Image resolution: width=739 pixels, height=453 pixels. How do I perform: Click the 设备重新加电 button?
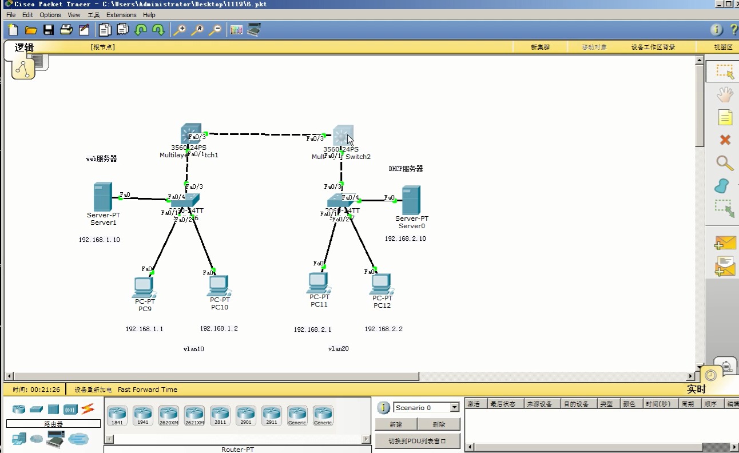pos(93,390)
